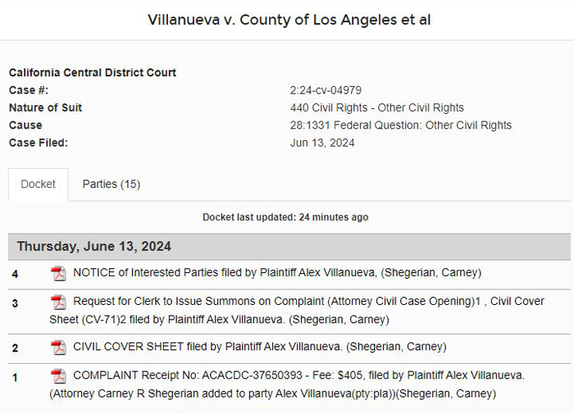574x414 pixels.
Task: Click docket entry number 1
Action: coord(15,377)
